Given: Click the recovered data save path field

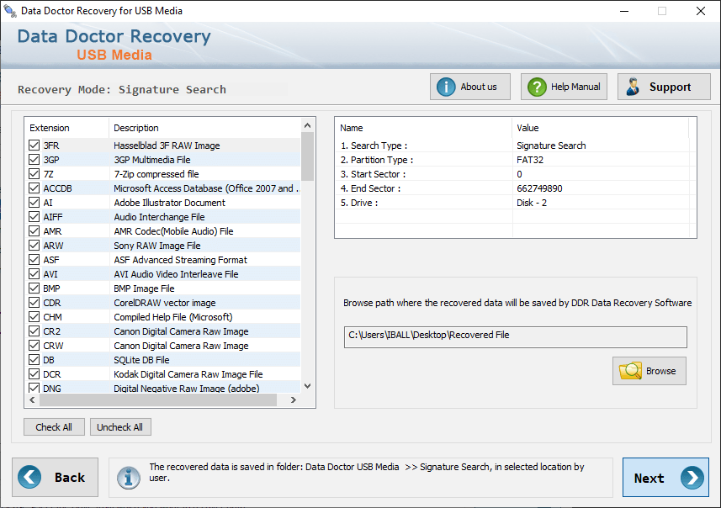Looking at the screenshot, I should [x=516, y=337].
